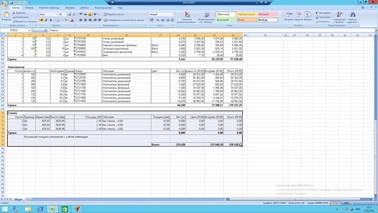Align text right
Screen dimensions: 378x213
point(90,20)
